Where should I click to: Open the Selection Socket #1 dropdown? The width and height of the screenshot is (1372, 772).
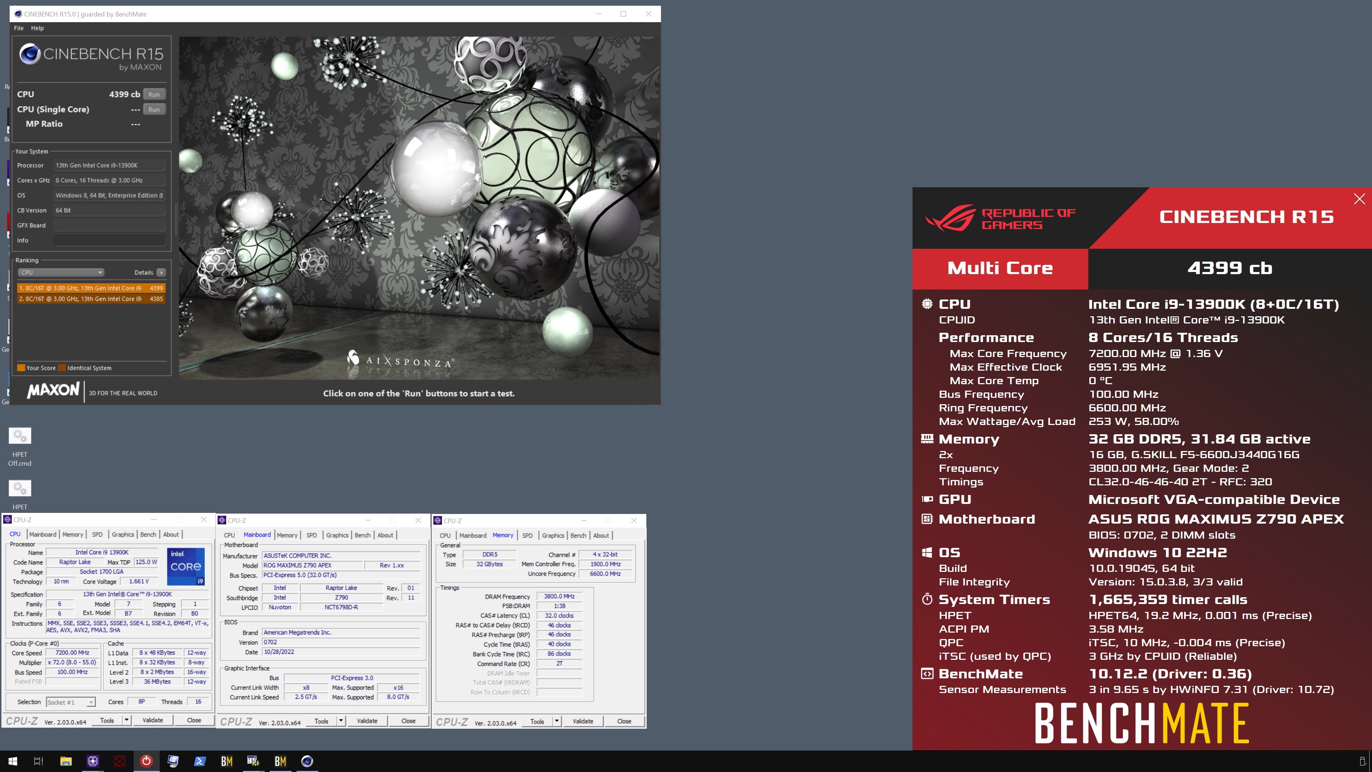(x=71, y=702)
